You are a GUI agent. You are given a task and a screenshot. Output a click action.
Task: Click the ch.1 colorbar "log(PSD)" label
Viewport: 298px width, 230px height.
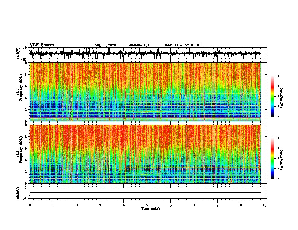[281, 98]
